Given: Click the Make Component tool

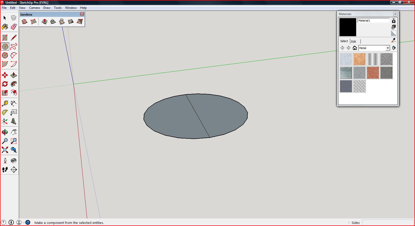Looking at the screenshot, I should (13, 18).
